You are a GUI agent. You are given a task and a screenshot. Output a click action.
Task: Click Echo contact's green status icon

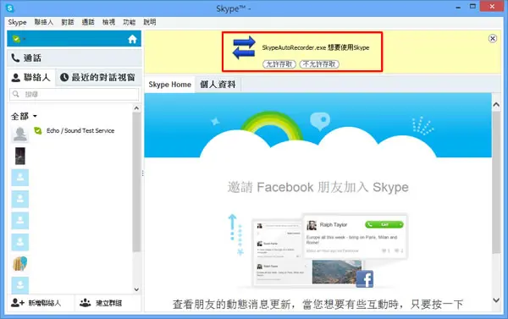38,130
